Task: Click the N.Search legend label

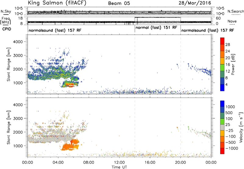Action: click(x=235, y=11)
